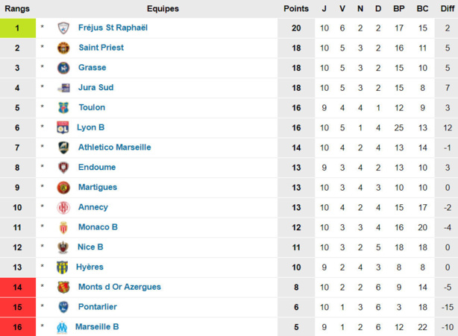Click the Athletico Marseille club crest

coord(63,148)
